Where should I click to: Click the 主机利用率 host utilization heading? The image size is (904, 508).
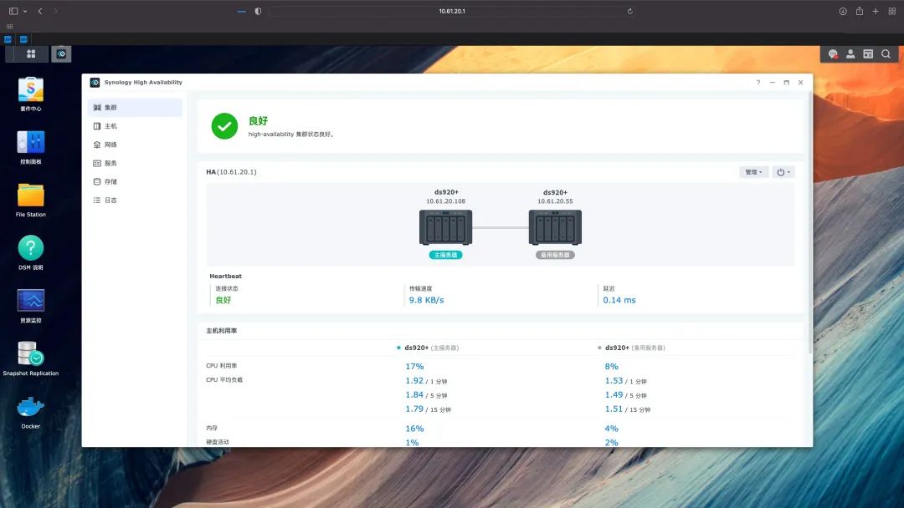tap(221, 331)
